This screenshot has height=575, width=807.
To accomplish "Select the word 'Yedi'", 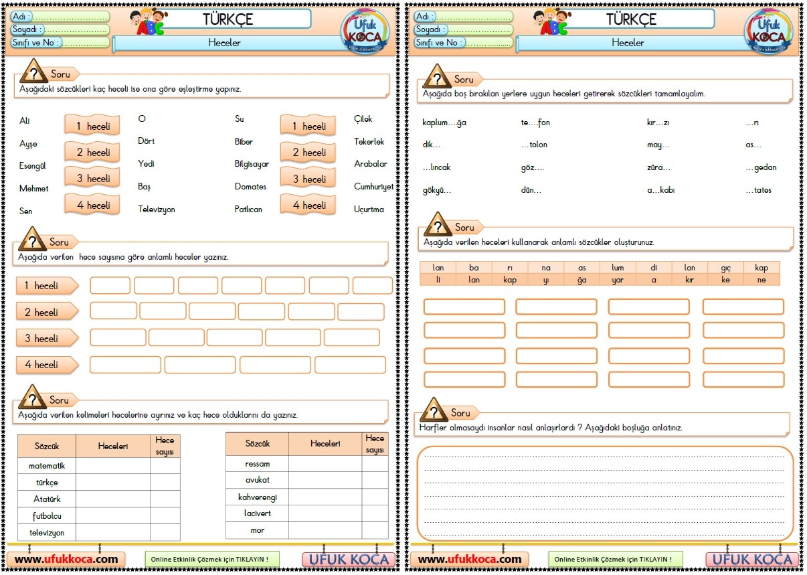I will point(146,164).
